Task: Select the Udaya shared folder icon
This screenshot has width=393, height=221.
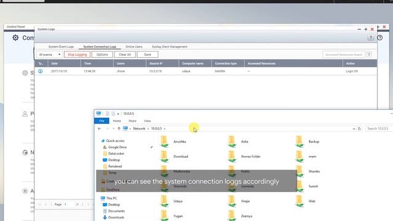Action: point(164,201)
